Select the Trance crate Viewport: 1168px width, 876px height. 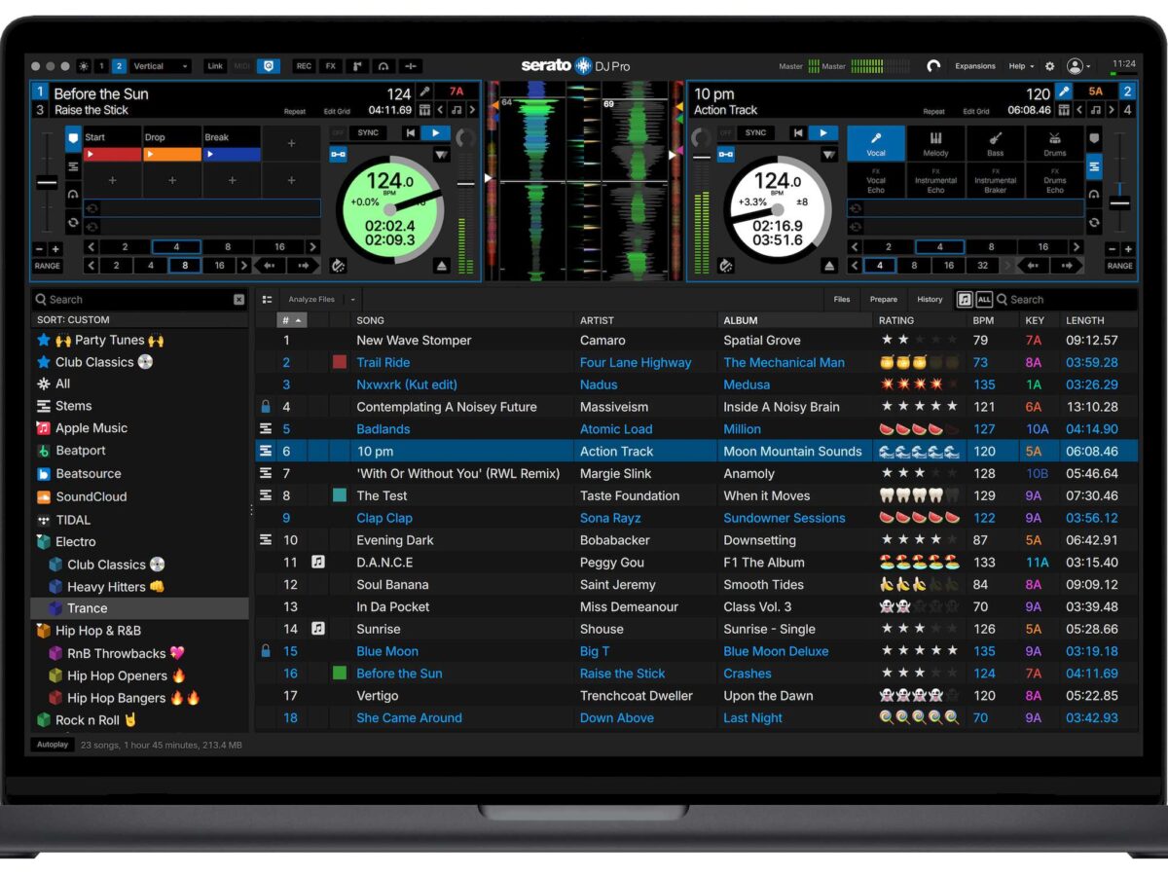139,608
